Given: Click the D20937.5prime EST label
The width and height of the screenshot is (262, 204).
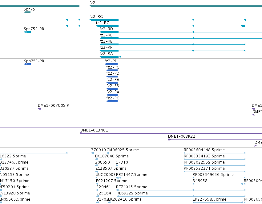Looking at the screenshot, I should [14, 169].
